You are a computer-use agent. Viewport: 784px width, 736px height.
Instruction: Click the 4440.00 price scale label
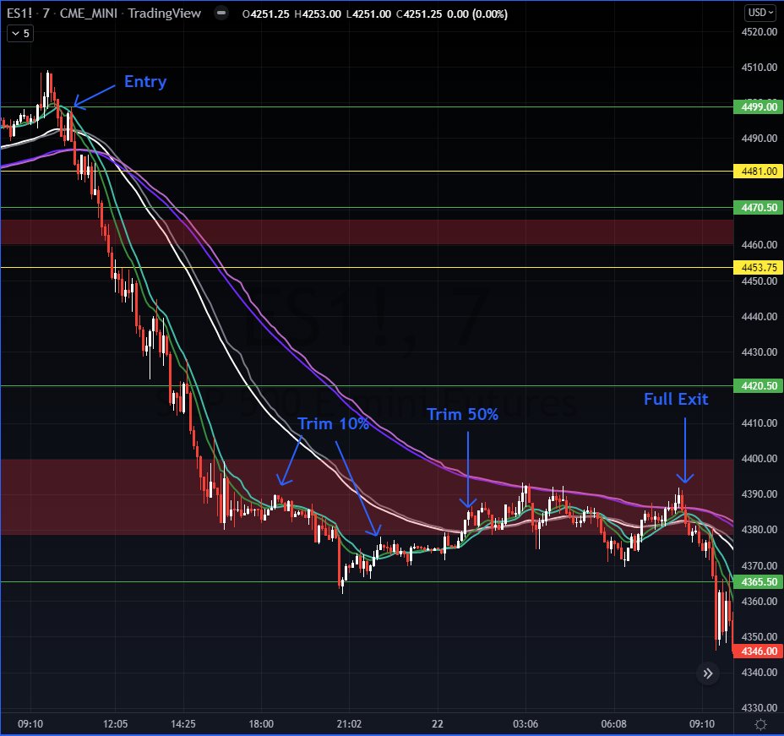759,316
